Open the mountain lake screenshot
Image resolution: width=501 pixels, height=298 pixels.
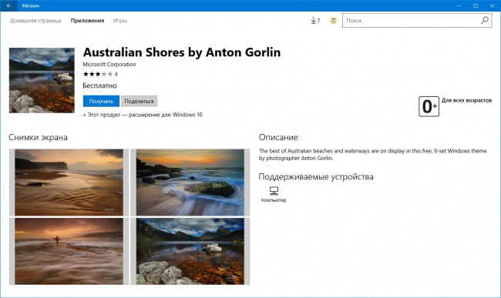[190, 252]
